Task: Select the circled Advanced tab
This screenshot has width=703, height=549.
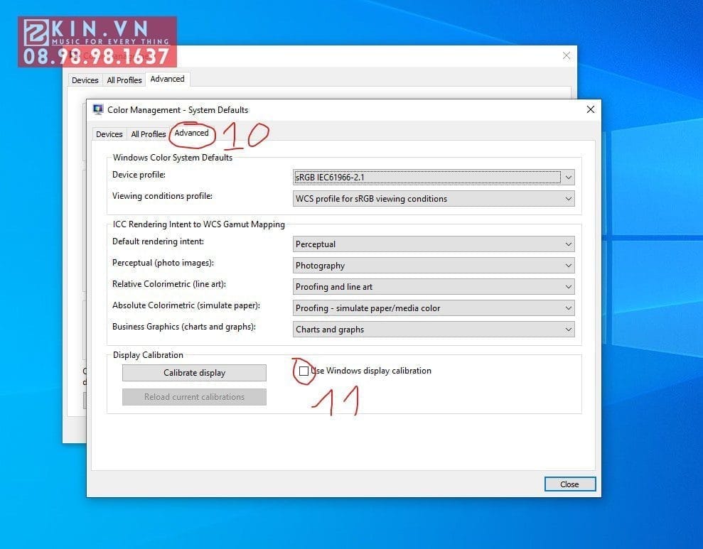Action: 190,134
